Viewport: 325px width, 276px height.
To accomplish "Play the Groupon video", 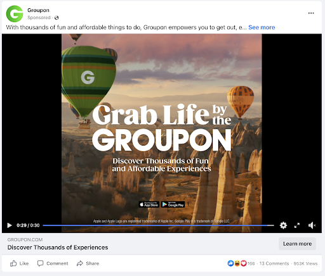I will (10, 225).
